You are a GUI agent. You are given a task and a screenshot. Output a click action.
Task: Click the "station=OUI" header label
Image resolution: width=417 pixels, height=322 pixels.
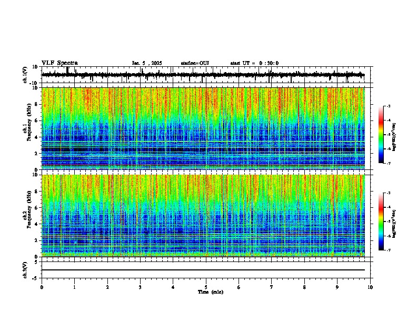pyautogui.click(x=195, y=63)
